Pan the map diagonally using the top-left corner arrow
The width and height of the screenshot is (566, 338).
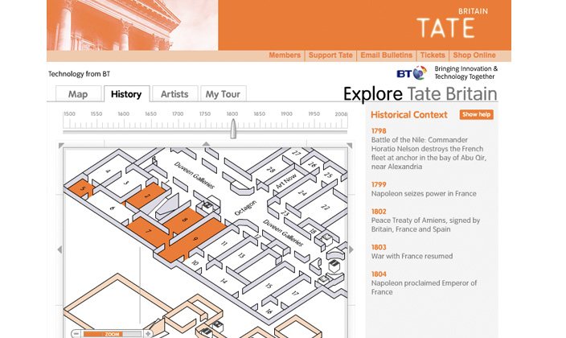point(61,146)
